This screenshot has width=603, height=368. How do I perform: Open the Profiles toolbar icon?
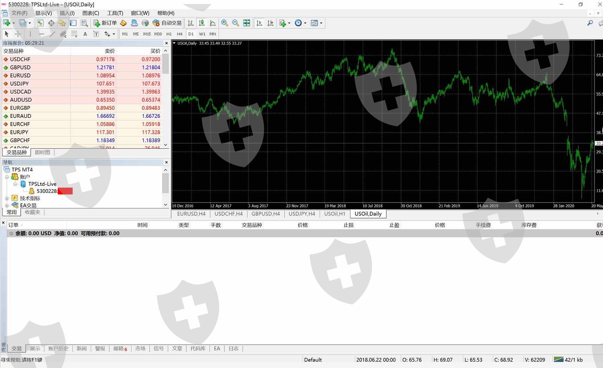(22, 23)
